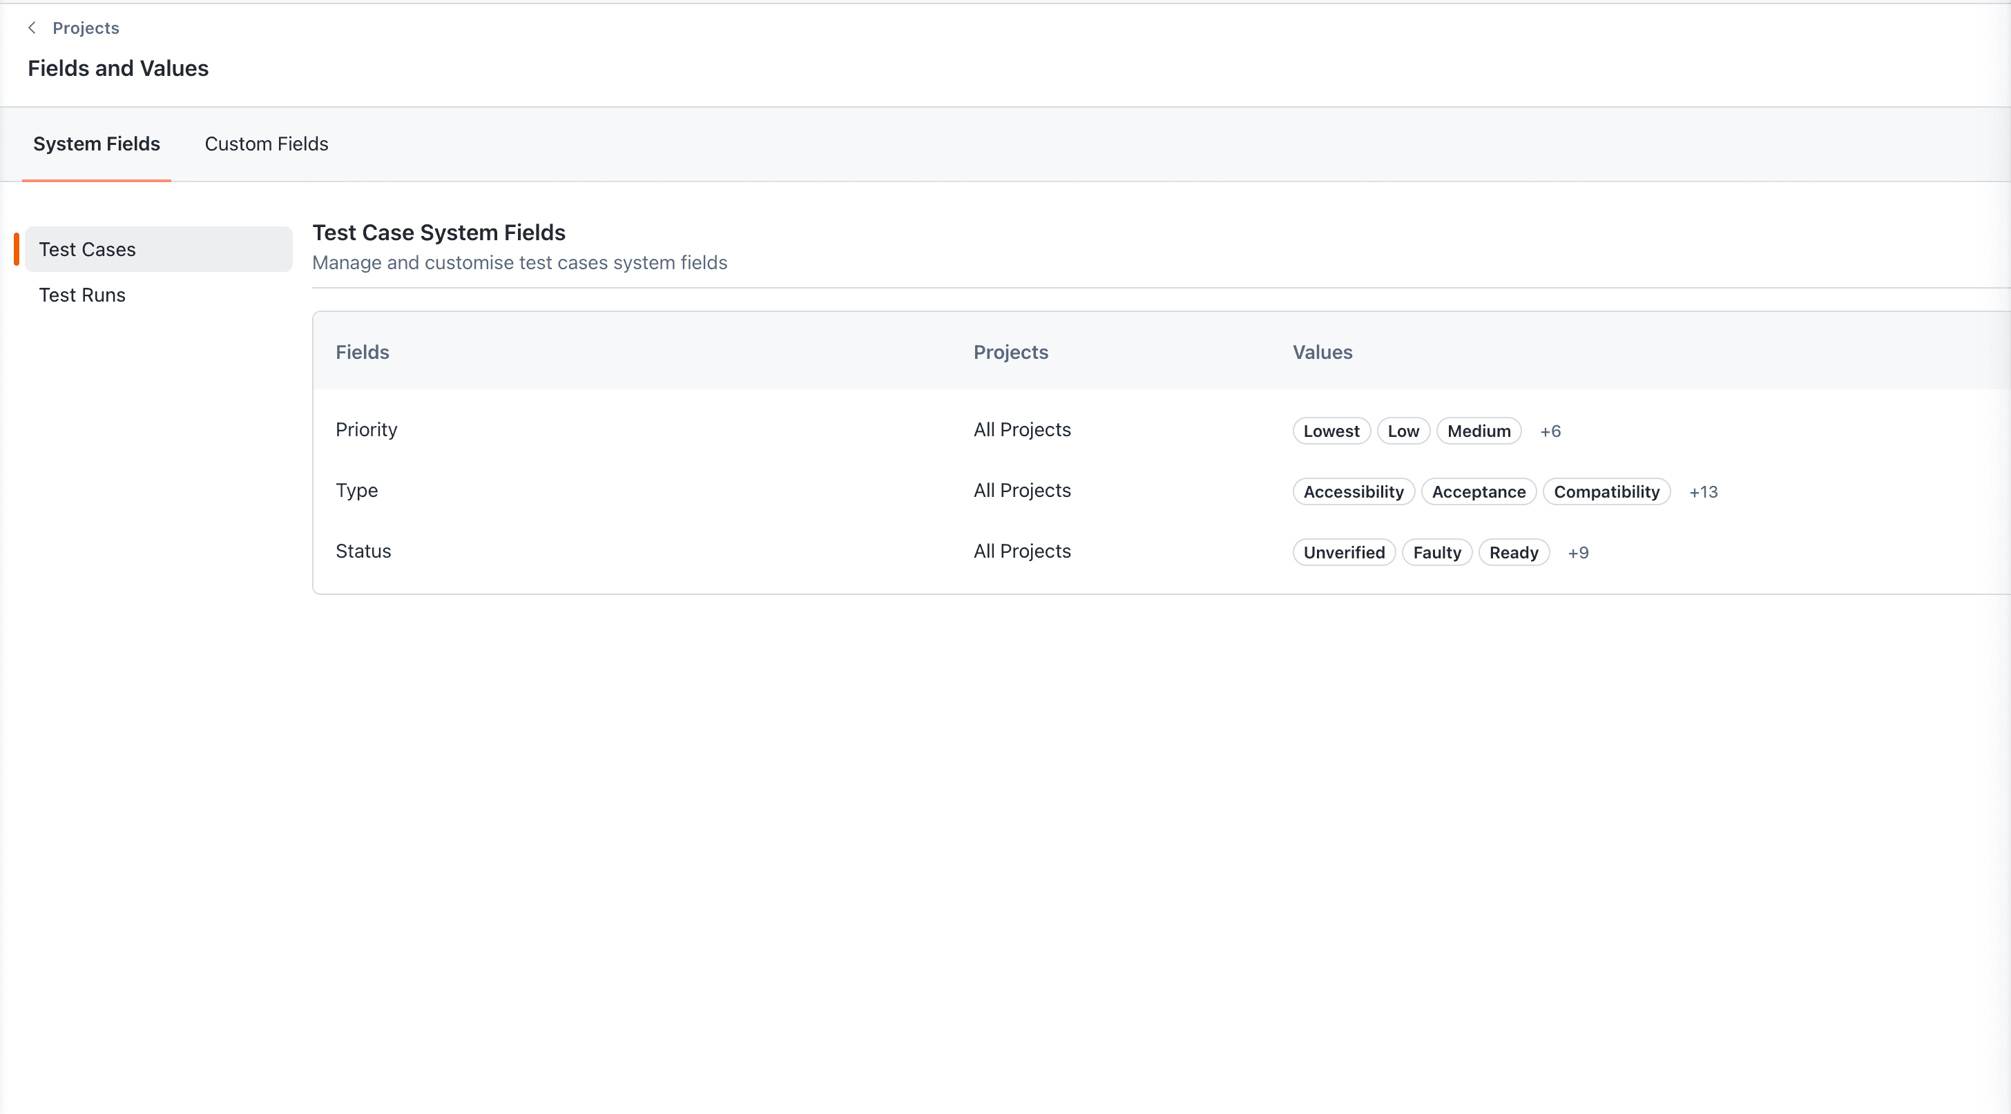
Task: Open Test Runs in the sidebar
Action: 82,295
